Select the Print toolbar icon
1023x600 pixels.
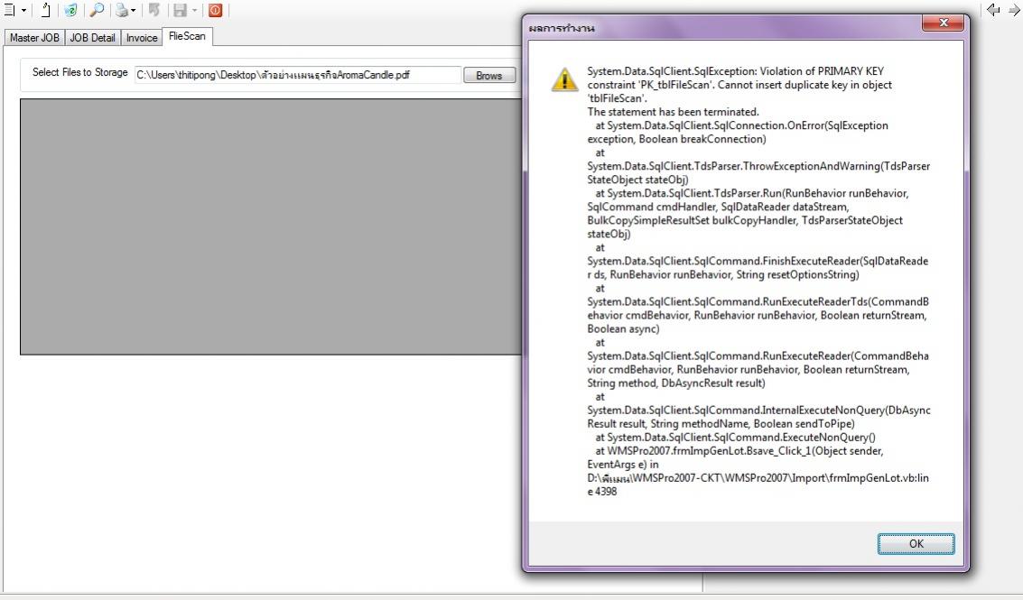pos(122,11)
